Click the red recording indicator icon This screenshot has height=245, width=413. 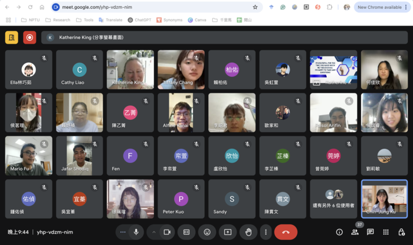coord(29,37)
